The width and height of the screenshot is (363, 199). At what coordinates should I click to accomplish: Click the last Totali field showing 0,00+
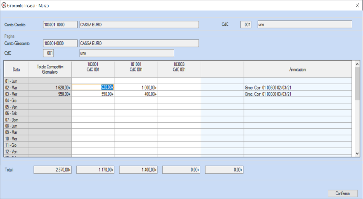(224, 170)
